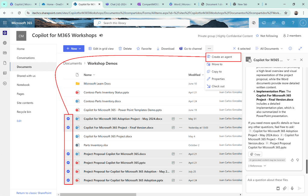This screenshot has height=196, width=308.
Task: Expand library to full screen
Action: pos(300,49)
